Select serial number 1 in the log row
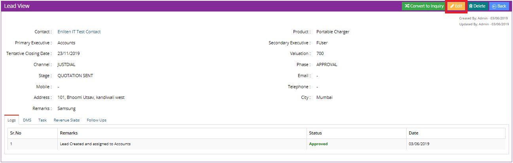This screenshot has width=513, height=163. point(11,144)
